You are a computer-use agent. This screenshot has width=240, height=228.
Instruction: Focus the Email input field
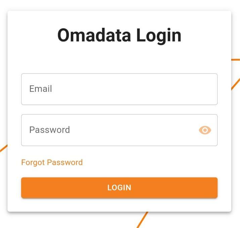tap(119, 89)
